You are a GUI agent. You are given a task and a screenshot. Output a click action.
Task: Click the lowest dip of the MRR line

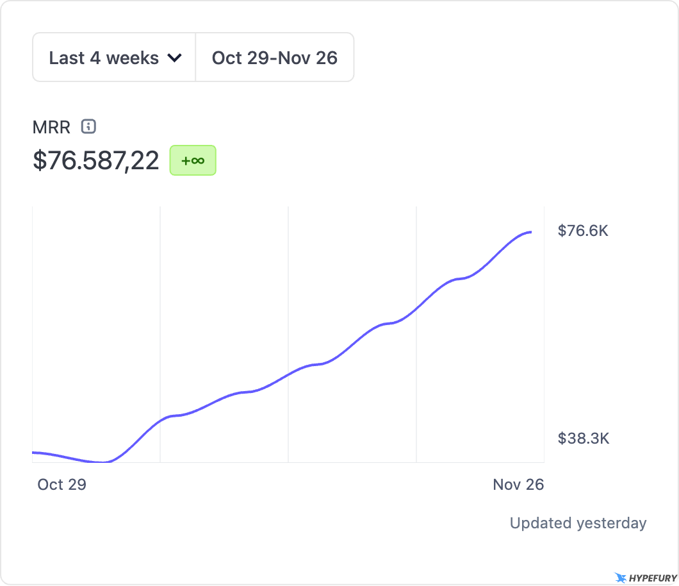tap(102, 462)
